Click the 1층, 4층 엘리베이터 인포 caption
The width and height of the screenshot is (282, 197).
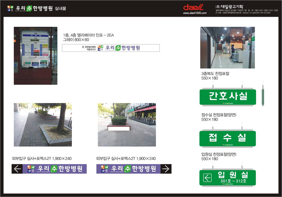pos(88,35)
